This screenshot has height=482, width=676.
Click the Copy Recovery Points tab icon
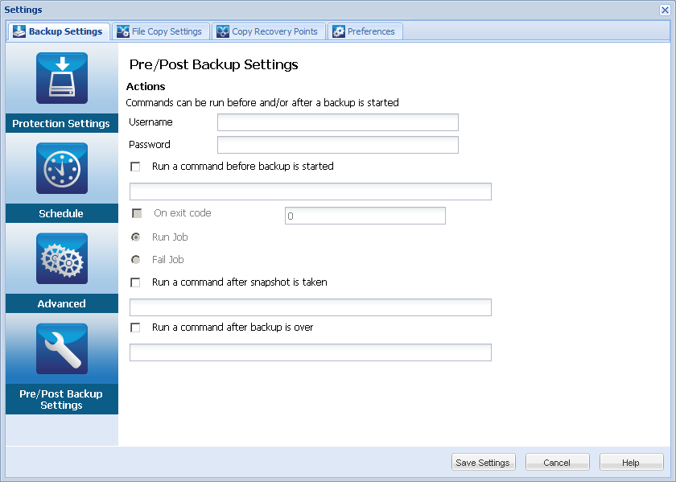221,31
